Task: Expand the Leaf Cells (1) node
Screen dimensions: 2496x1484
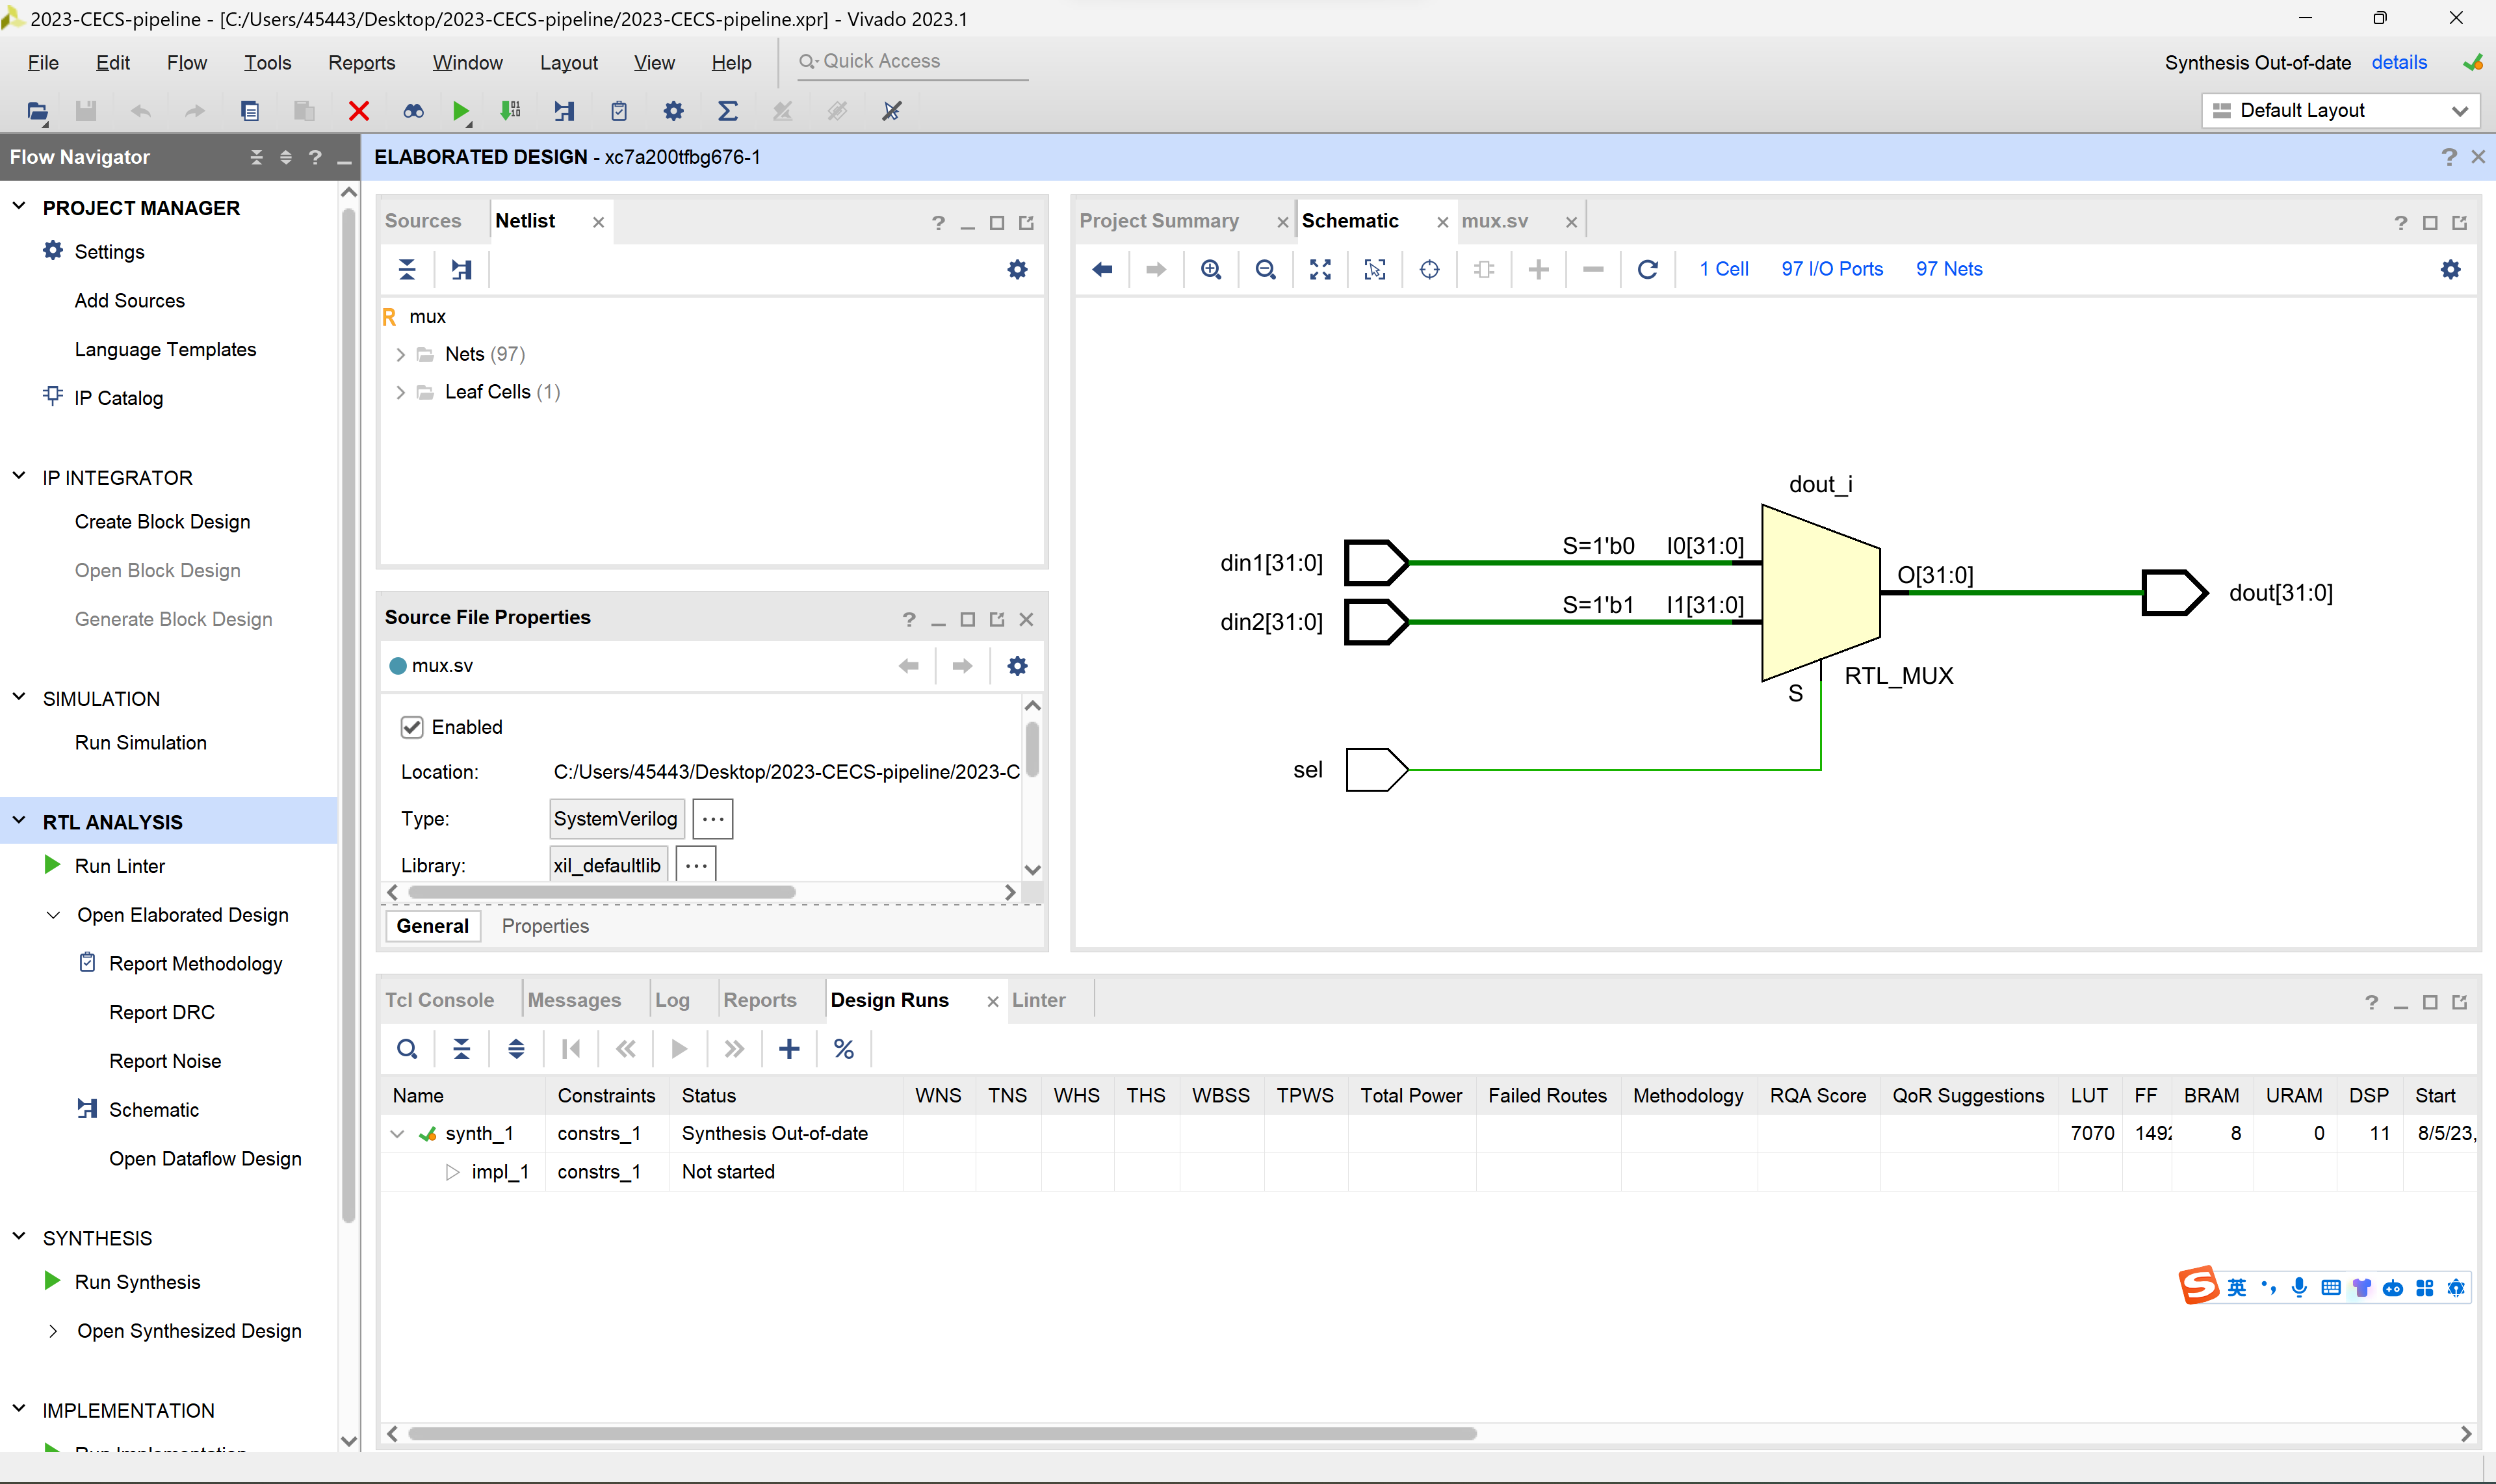Action: click(400, 392)
